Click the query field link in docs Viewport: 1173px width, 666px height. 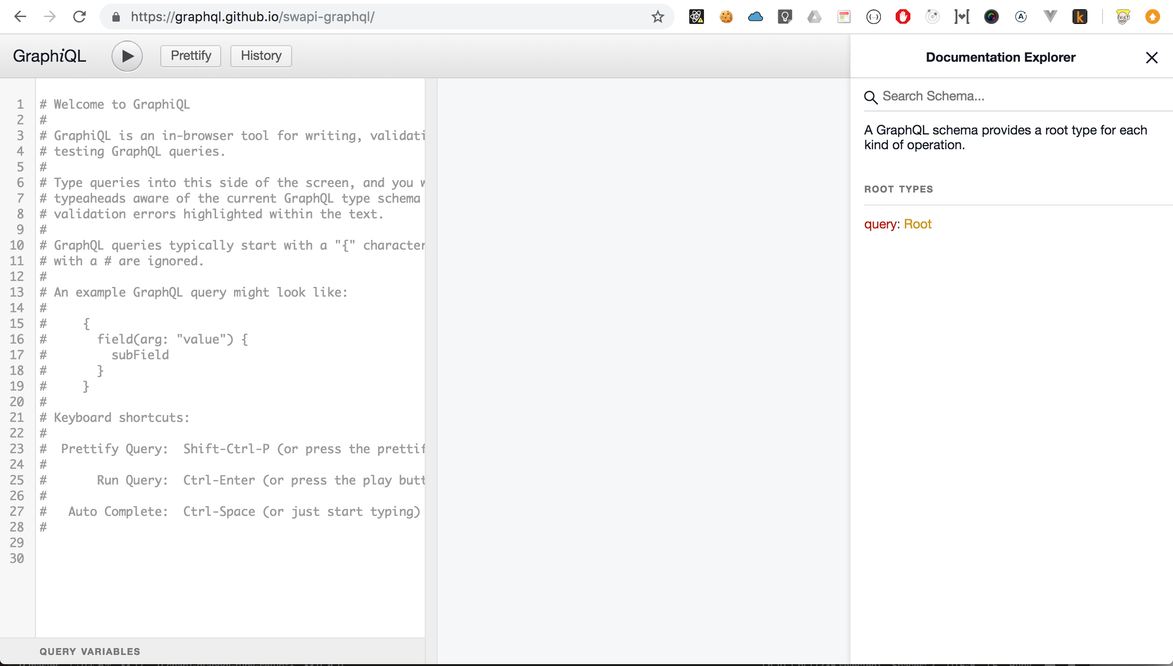[x=880, y=224]
